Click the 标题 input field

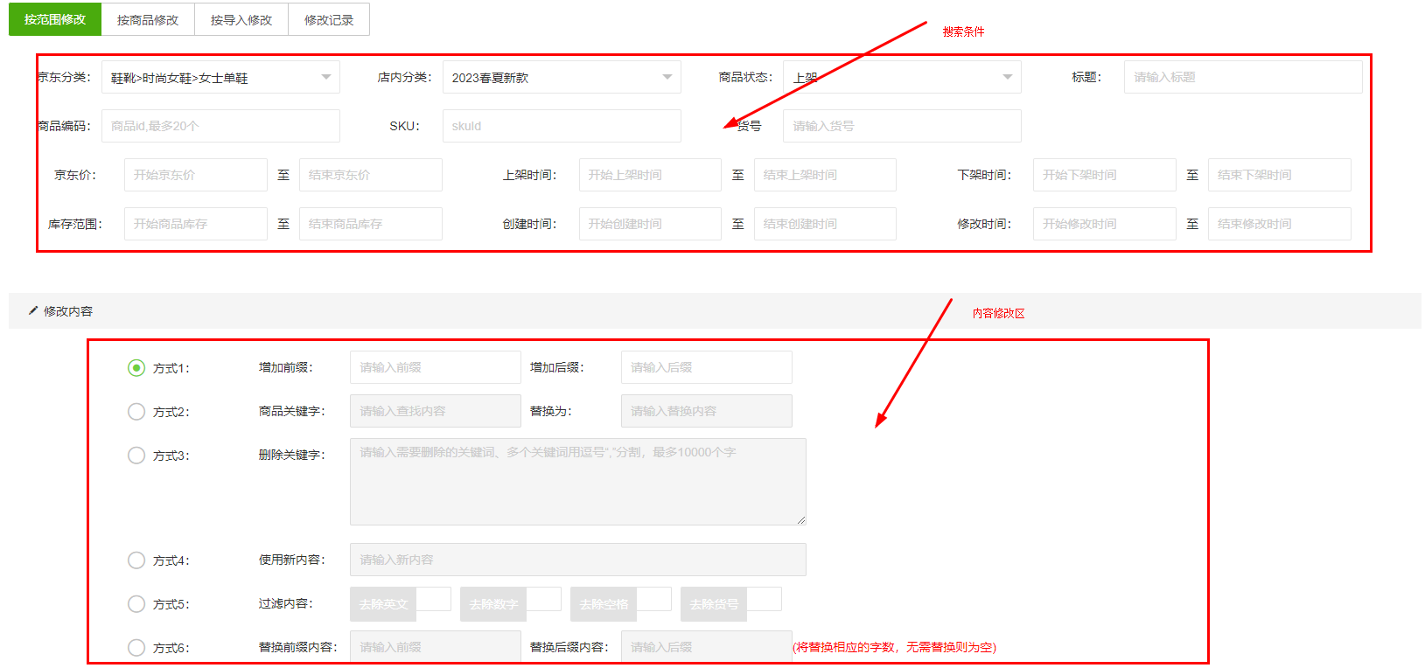[x=1242, y=77]
